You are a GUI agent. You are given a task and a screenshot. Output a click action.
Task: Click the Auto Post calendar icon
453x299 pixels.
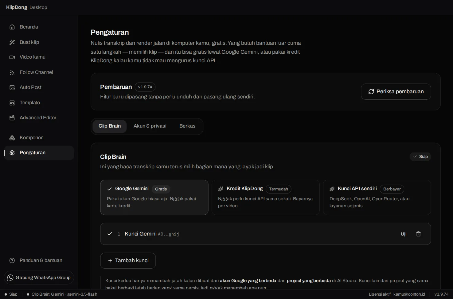coord(12,87)
